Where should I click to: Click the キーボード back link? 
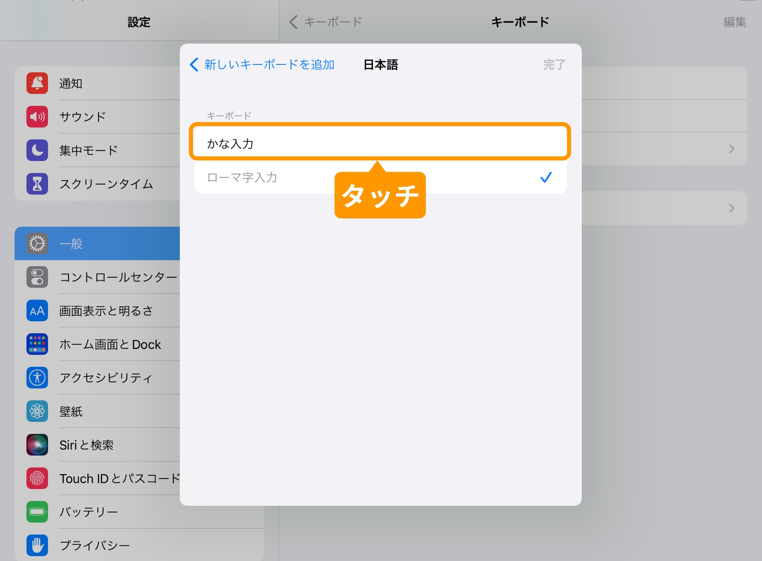click(x=325, y=21)
